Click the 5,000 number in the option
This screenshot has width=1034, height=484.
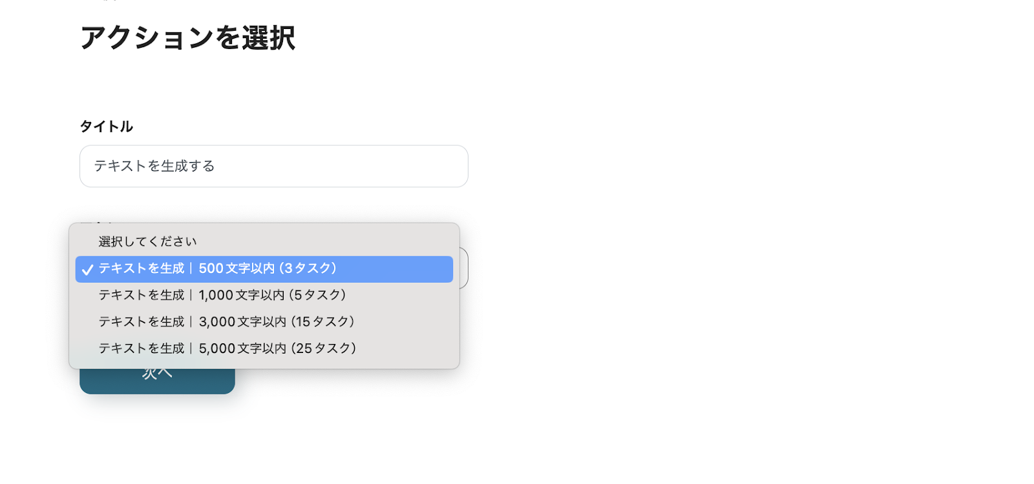217,348
